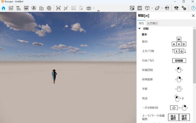Image resolution: width=196 pixels, height=123 pixels.
Task: Close the 帮助 help panel
Action: 193,16
